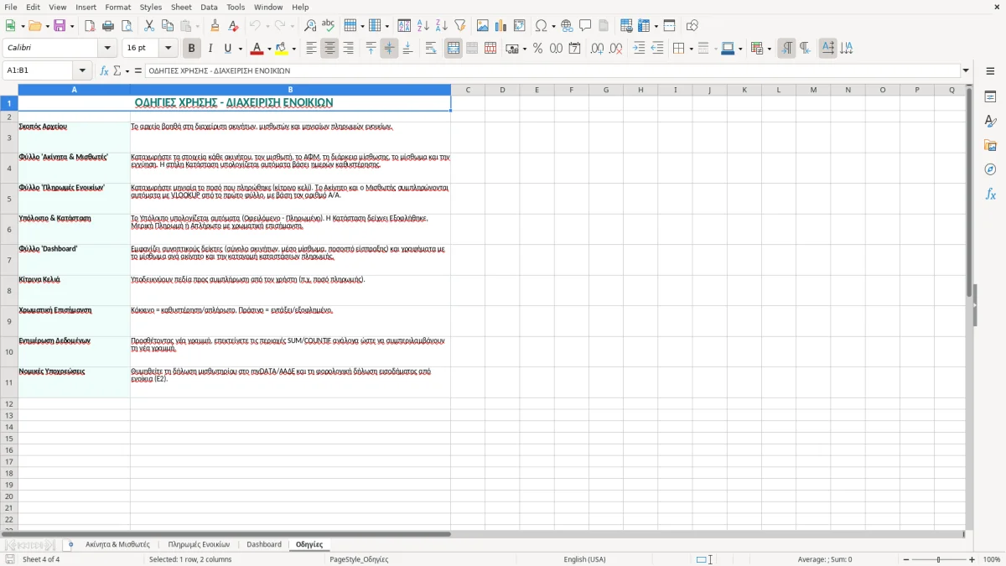Switch to the Πληρωμές Ενοικίων sheet tab
The height and width of the screenshot is (566, 1006).
click(x=199, y=544)
